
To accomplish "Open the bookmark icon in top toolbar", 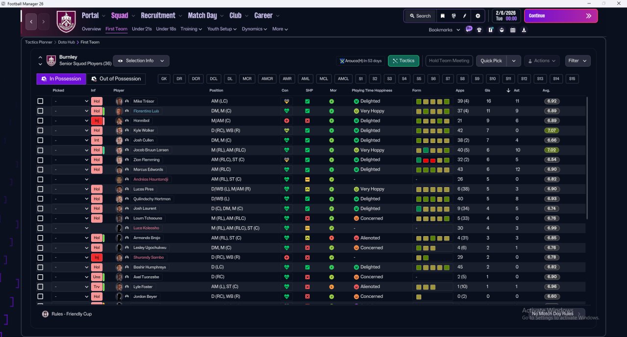I will (x=442, y=16).
